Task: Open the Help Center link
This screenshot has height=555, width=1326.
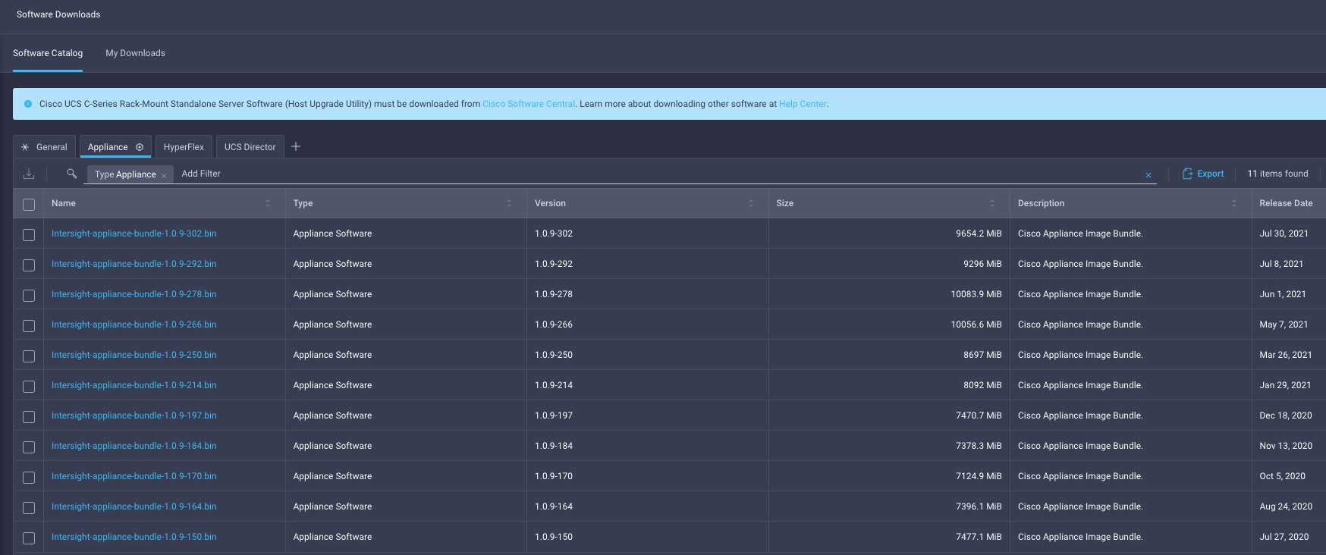Action: pyautogui.click(x=803, y=104)
